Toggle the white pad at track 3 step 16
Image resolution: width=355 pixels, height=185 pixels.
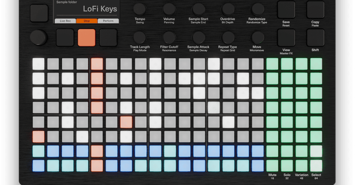258,93
